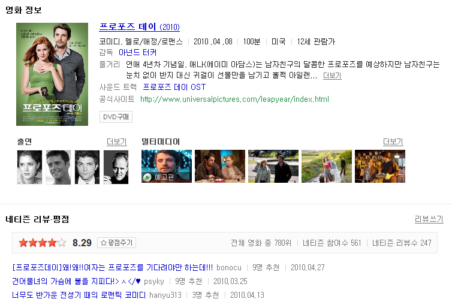The width and height of the screenshot is (455, 305).
Task: Click the 리뷰쓰기 write review link
Action: (x=429, y=219)
